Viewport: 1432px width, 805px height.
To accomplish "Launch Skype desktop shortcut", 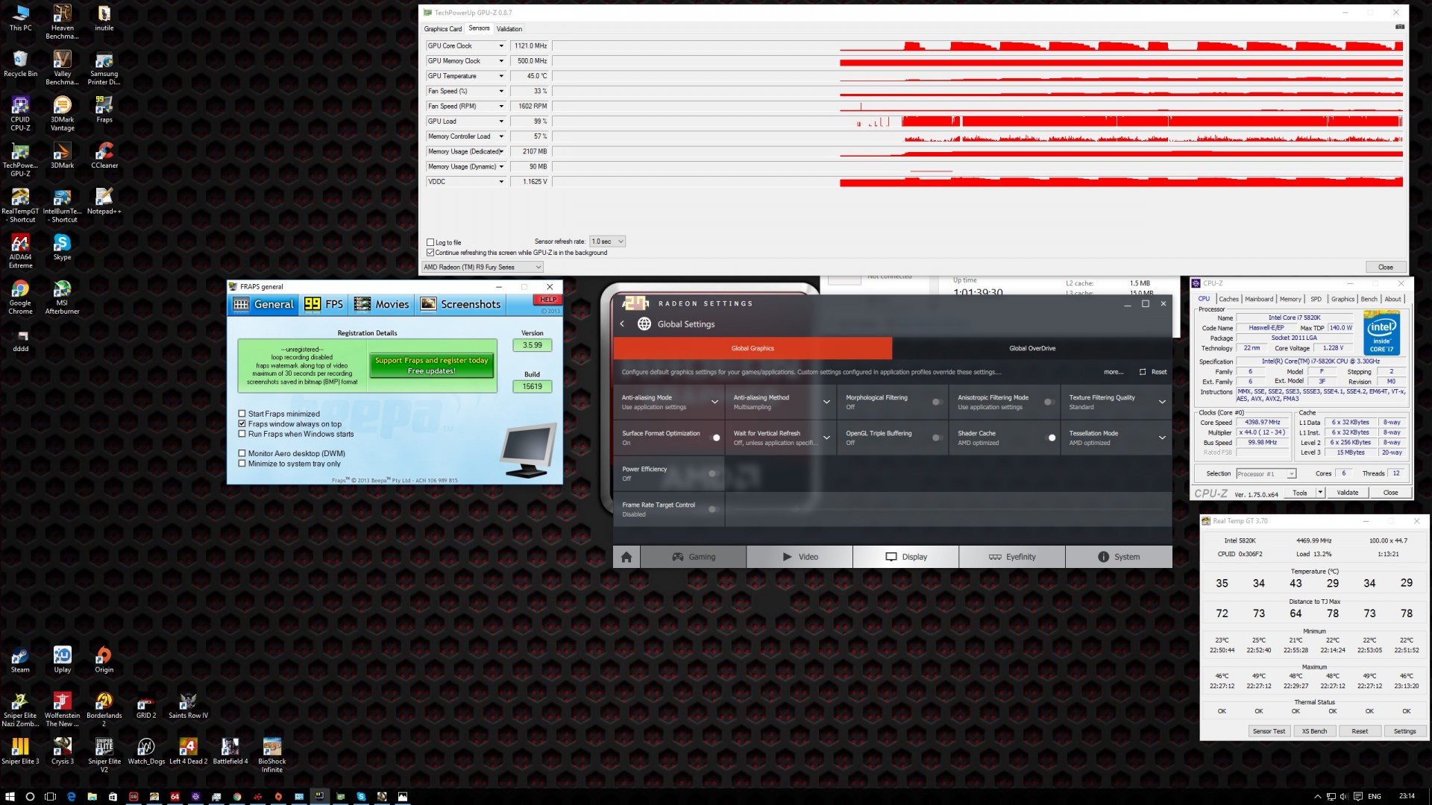I will pyautogui.click(x=62, y=247).
